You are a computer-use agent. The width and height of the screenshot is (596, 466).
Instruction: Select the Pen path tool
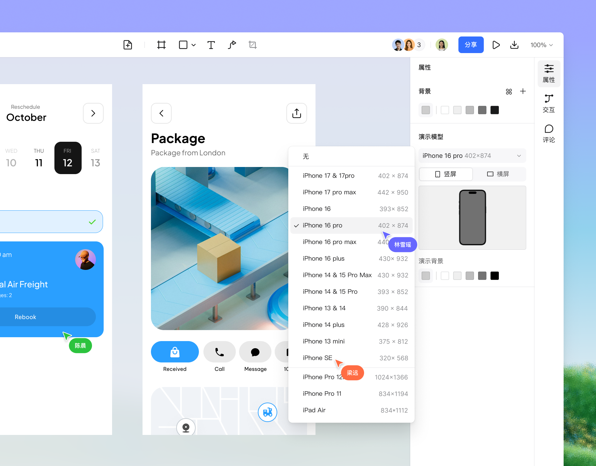pyautogui.click(x=232, y=45)
